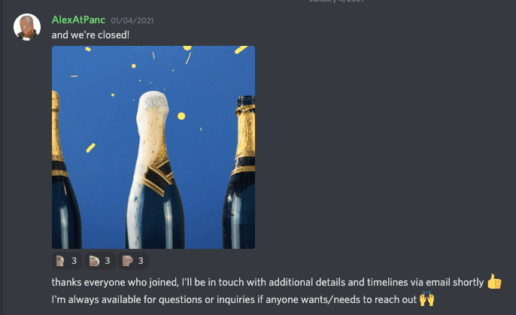The image size is (516, 315).
Task: Click the partly visible bottle at image left edge
Action: (x=65, y=171)
